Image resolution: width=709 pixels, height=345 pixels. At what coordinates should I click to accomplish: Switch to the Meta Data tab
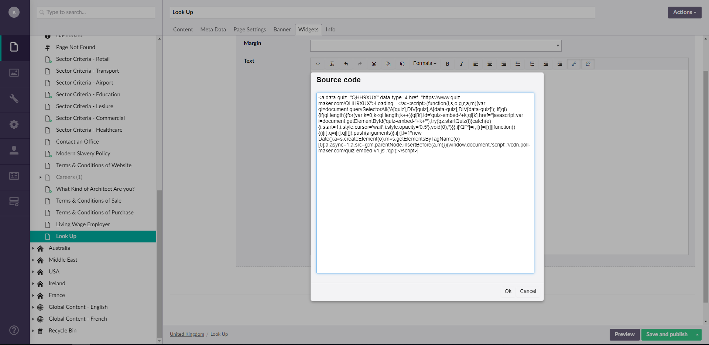click(213, 30)
